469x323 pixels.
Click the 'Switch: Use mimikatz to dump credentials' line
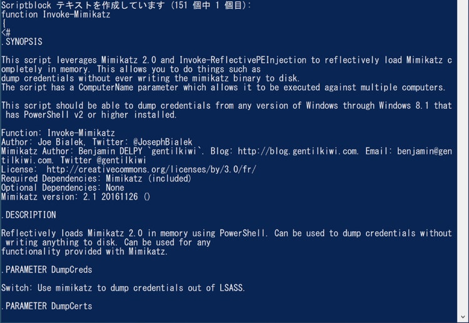pos(123,288)
